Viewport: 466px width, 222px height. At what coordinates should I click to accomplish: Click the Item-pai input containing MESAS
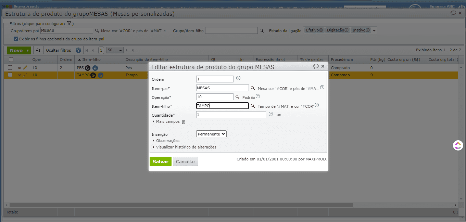[x=223, y=88]
